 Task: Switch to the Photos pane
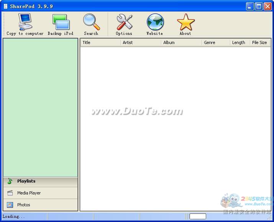tap(41, 205)
